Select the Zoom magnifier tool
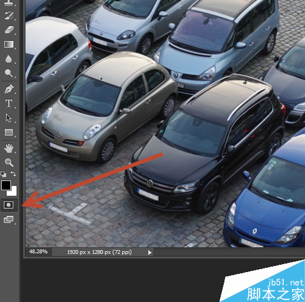Viewport: 305px width, 302px height. [x=9, y=162]
